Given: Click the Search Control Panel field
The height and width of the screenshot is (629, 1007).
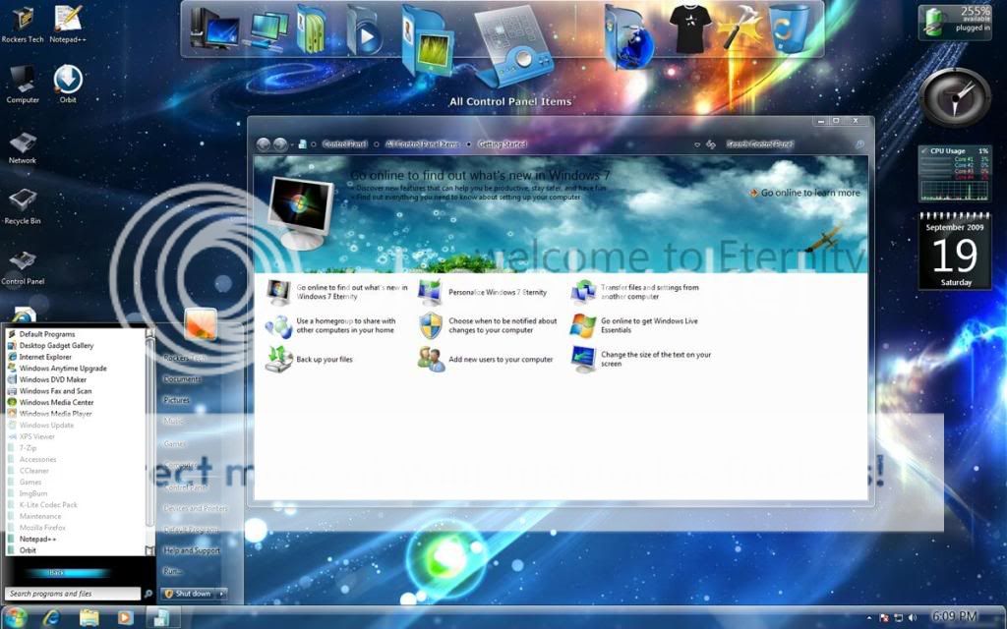Looking at the screenshot, I should coord(795,144).
